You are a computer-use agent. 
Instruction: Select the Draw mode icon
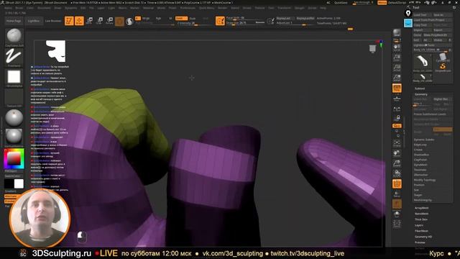click(x=79, y=21)
